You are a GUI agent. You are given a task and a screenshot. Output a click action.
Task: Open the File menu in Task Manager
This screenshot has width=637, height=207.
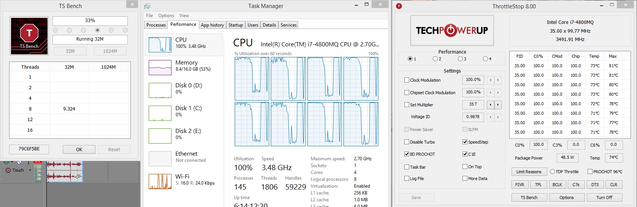[x=149, y=16]
